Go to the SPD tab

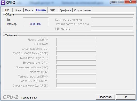coord(53,10)
